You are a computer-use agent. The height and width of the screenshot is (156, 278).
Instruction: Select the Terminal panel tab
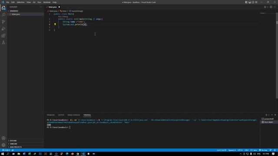tap(87, 115)
